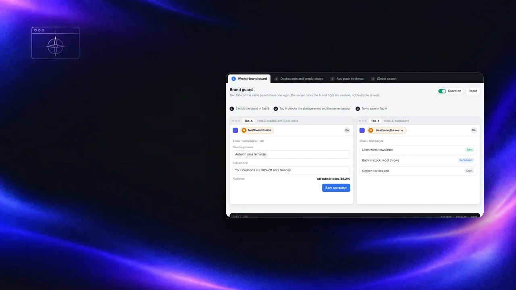The image size is (516, 290).
Task: Go to the App push heatmap tab
Action: point(347,79)
